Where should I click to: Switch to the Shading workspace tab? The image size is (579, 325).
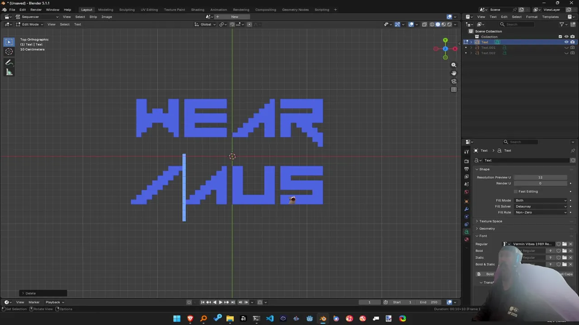pos(198,9)
